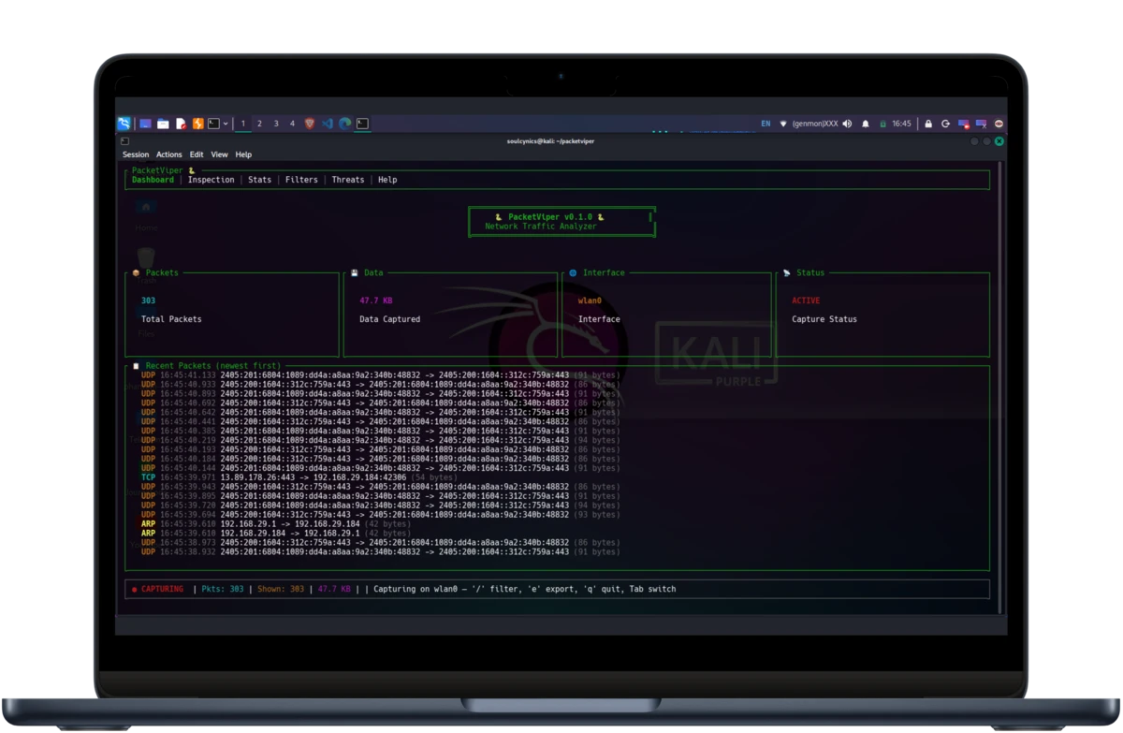
Task: Switch to workspace 4
Action: 292,124
